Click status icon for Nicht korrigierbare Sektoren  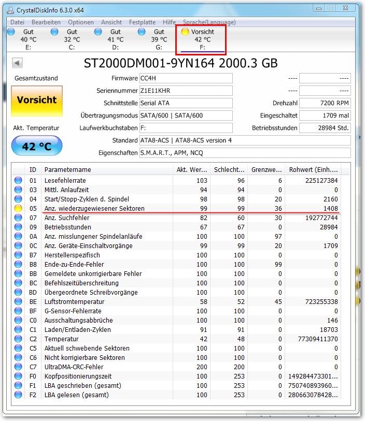click(x=18, y=357)
